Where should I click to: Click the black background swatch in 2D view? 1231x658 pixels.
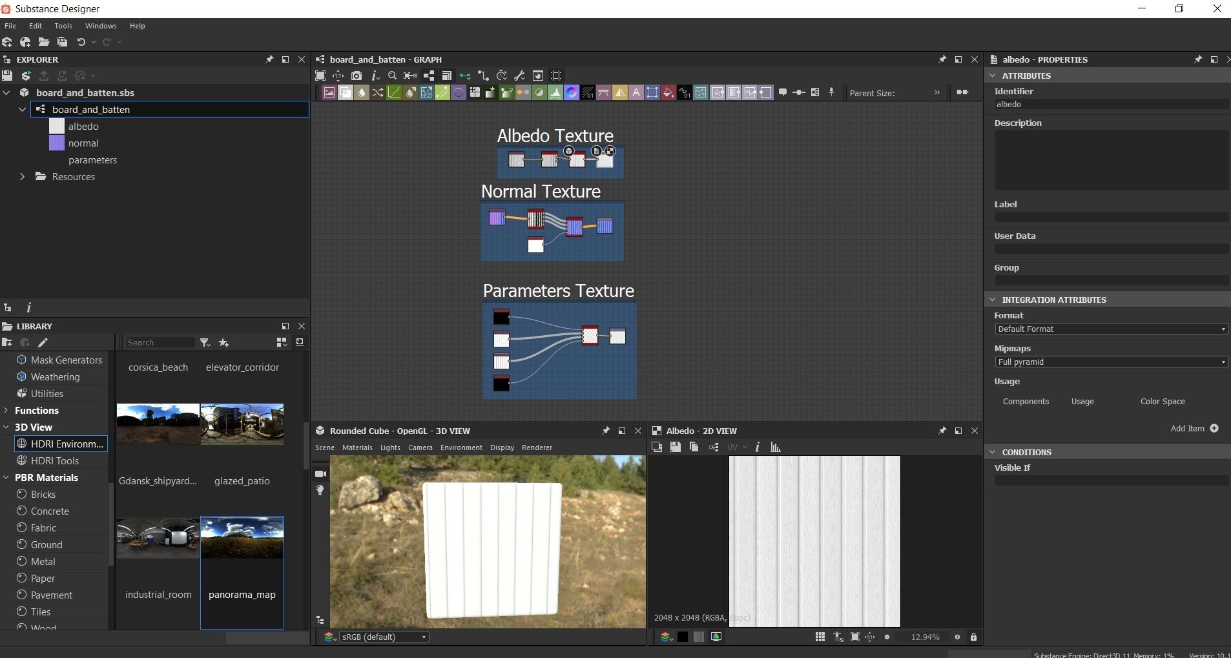pyautogui.click(x=683, y=637)
